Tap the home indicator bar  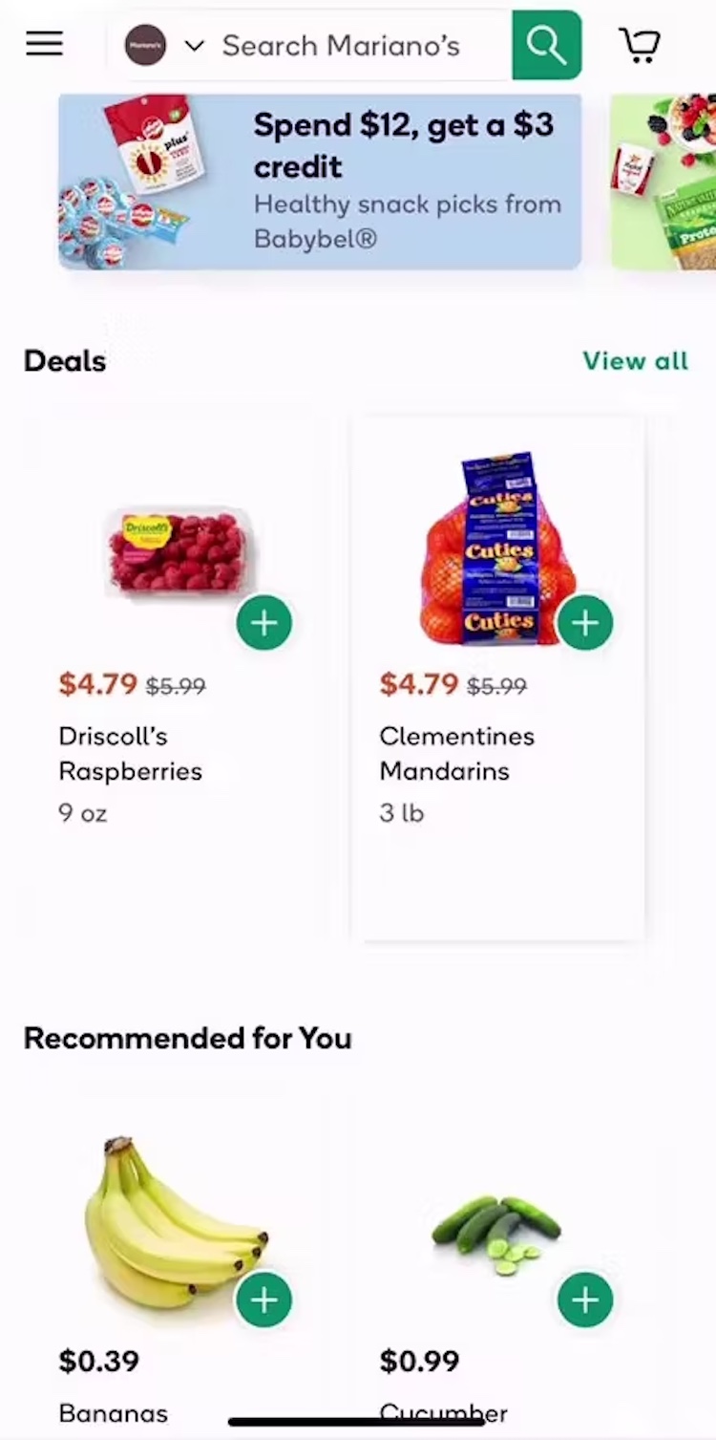(357, 1422)
